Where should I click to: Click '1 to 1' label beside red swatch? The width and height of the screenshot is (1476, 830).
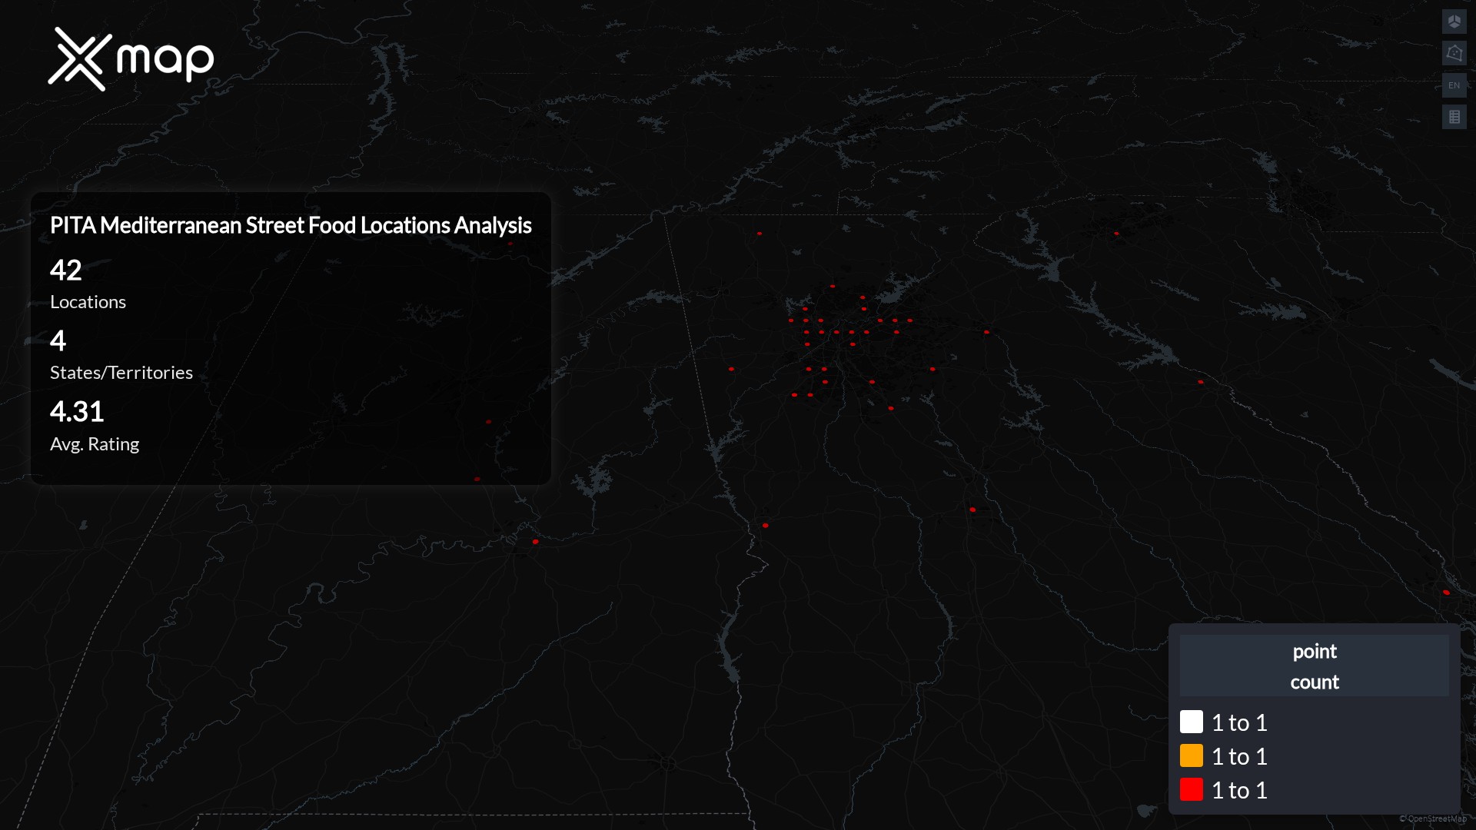tap(1239, 790)
